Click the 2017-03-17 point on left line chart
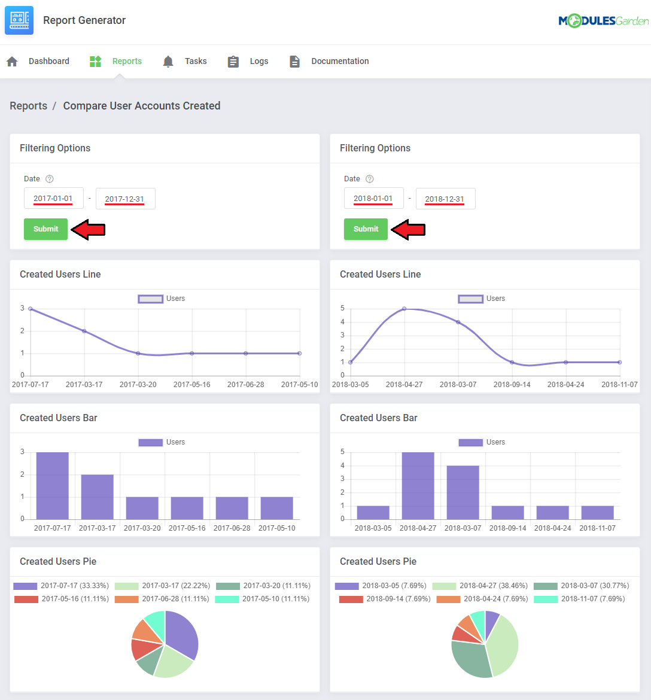Viewport: 651px width, 700px height. click(84, 331)
